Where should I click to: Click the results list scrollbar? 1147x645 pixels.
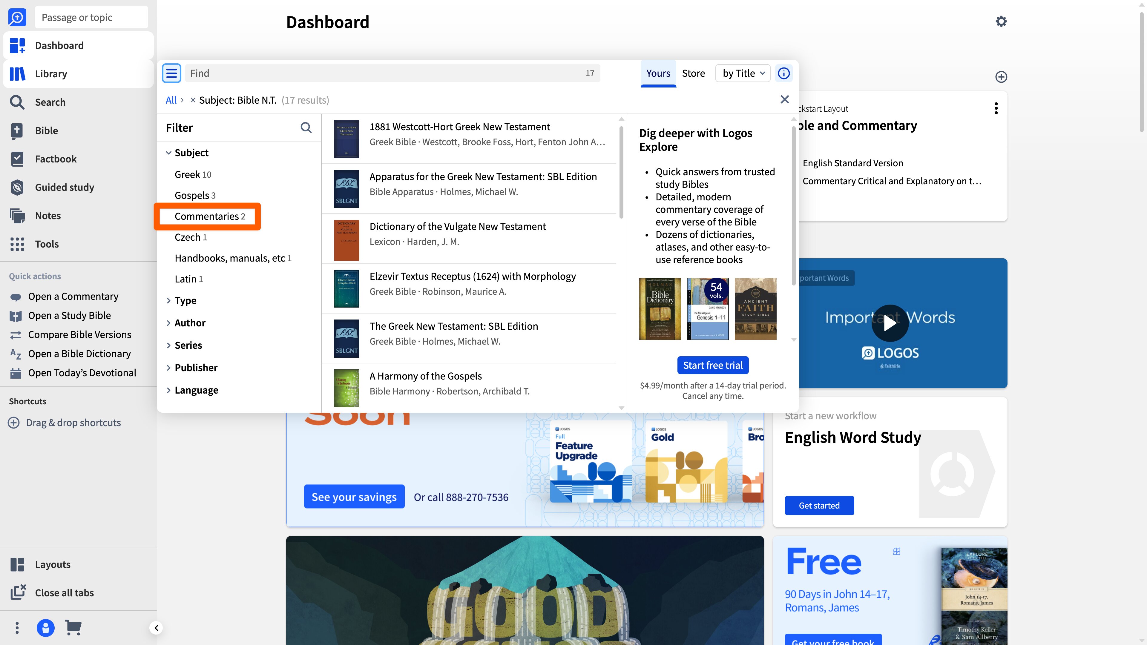621,173
